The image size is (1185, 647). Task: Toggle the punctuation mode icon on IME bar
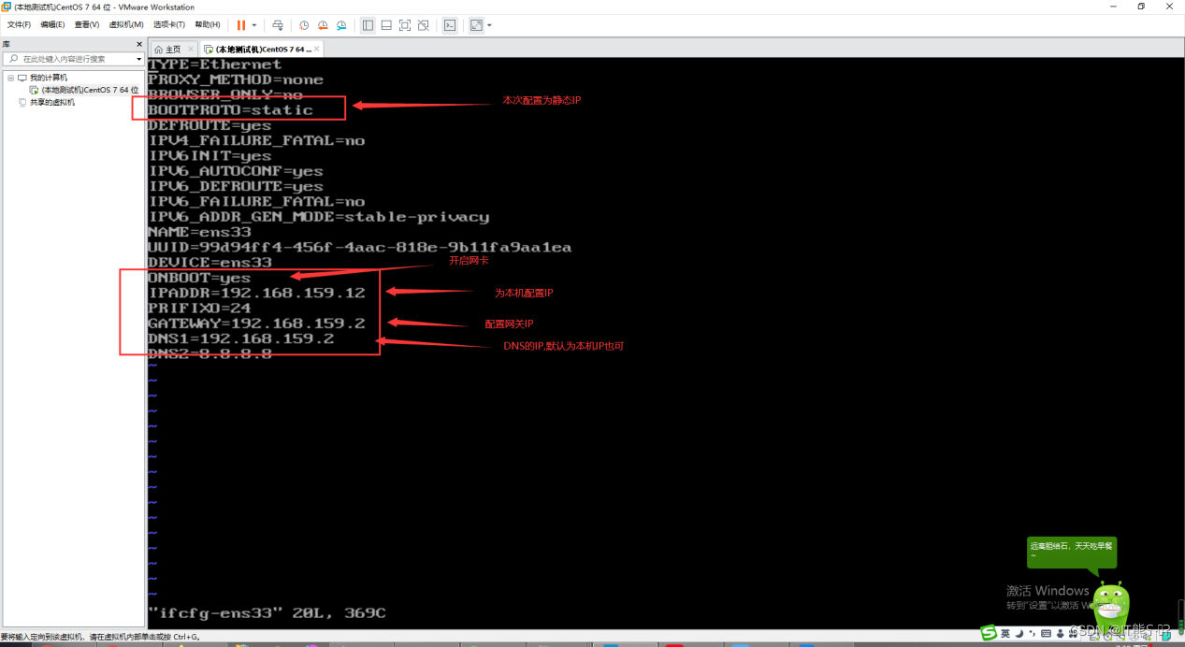coord(1032,634)
